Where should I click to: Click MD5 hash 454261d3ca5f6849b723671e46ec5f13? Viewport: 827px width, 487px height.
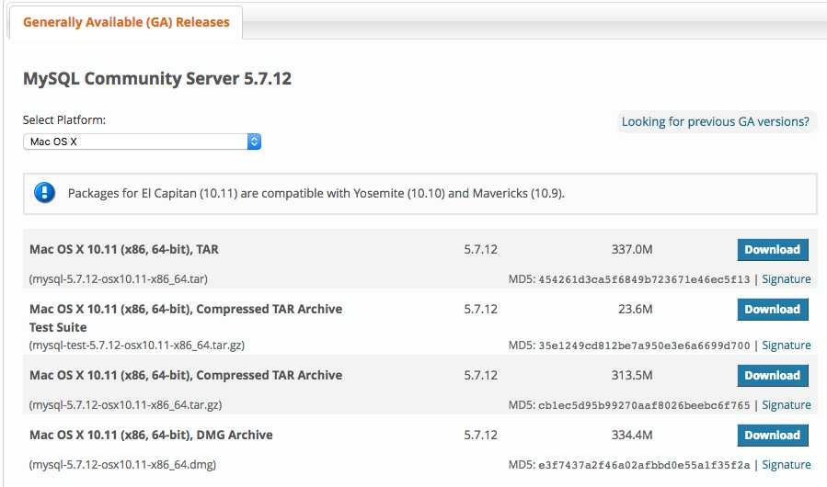[644, 279]
